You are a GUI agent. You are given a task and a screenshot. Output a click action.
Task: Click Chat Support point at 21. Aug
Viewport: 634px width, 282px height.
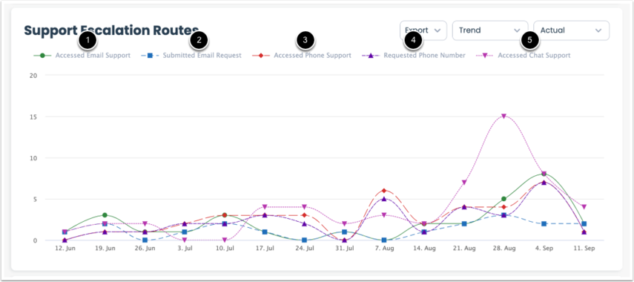464,183
